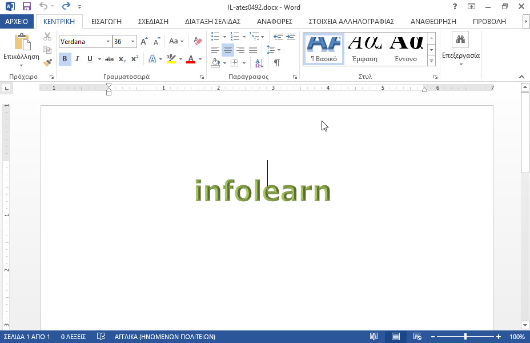Image resolution: width=530 pixels, height=343 pixels.
Task: Open the font name dropdown arrow
Action: (x=108, y=42)
